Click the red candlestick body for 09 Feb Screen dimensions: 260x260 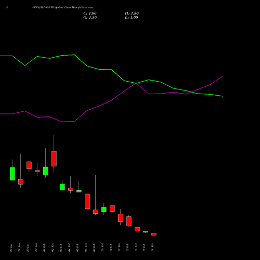click(96, 212)
